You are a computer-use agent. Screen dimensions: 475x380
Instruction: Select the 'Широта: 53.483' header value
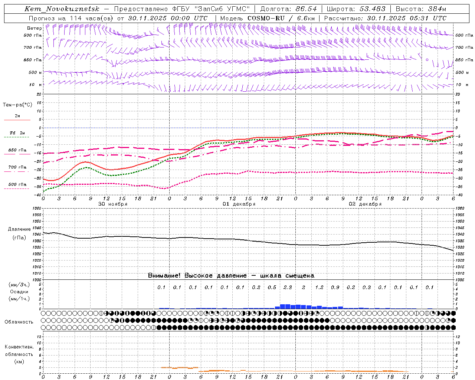pos(356,9)
